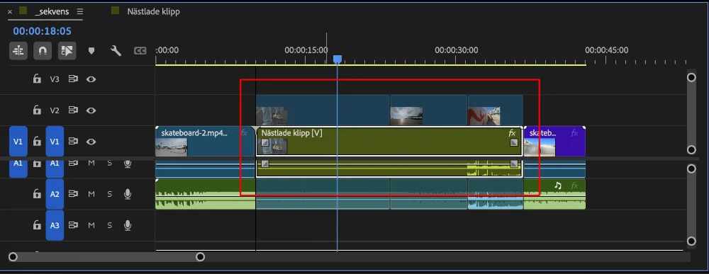Click the V1 source patching button
Image resolution: width=709 pixels, height=274 pixels.
pos(18,142)
